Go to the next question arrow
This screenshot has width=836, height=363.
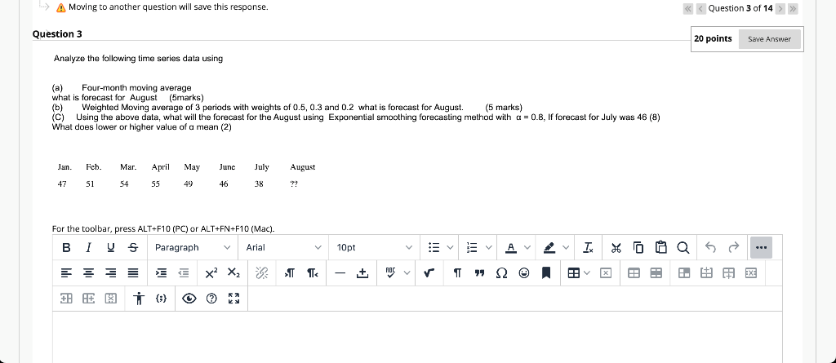pos(780,8)
